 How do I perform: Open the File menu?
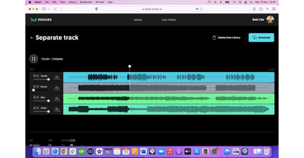47,2
